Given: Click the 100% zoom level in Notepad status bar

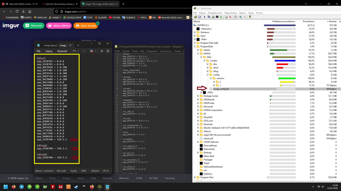Looking at the screenshot, I should pyautogui.click(x=84, y=171).
